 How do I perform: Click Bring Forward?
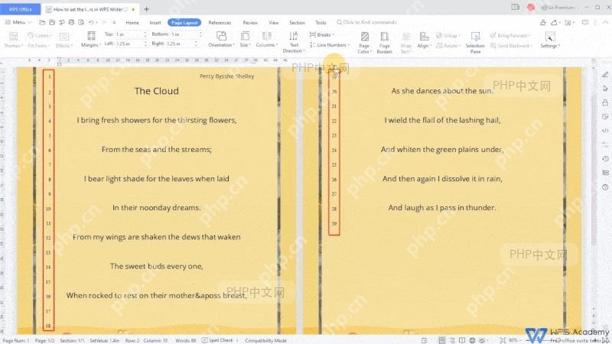510,35
